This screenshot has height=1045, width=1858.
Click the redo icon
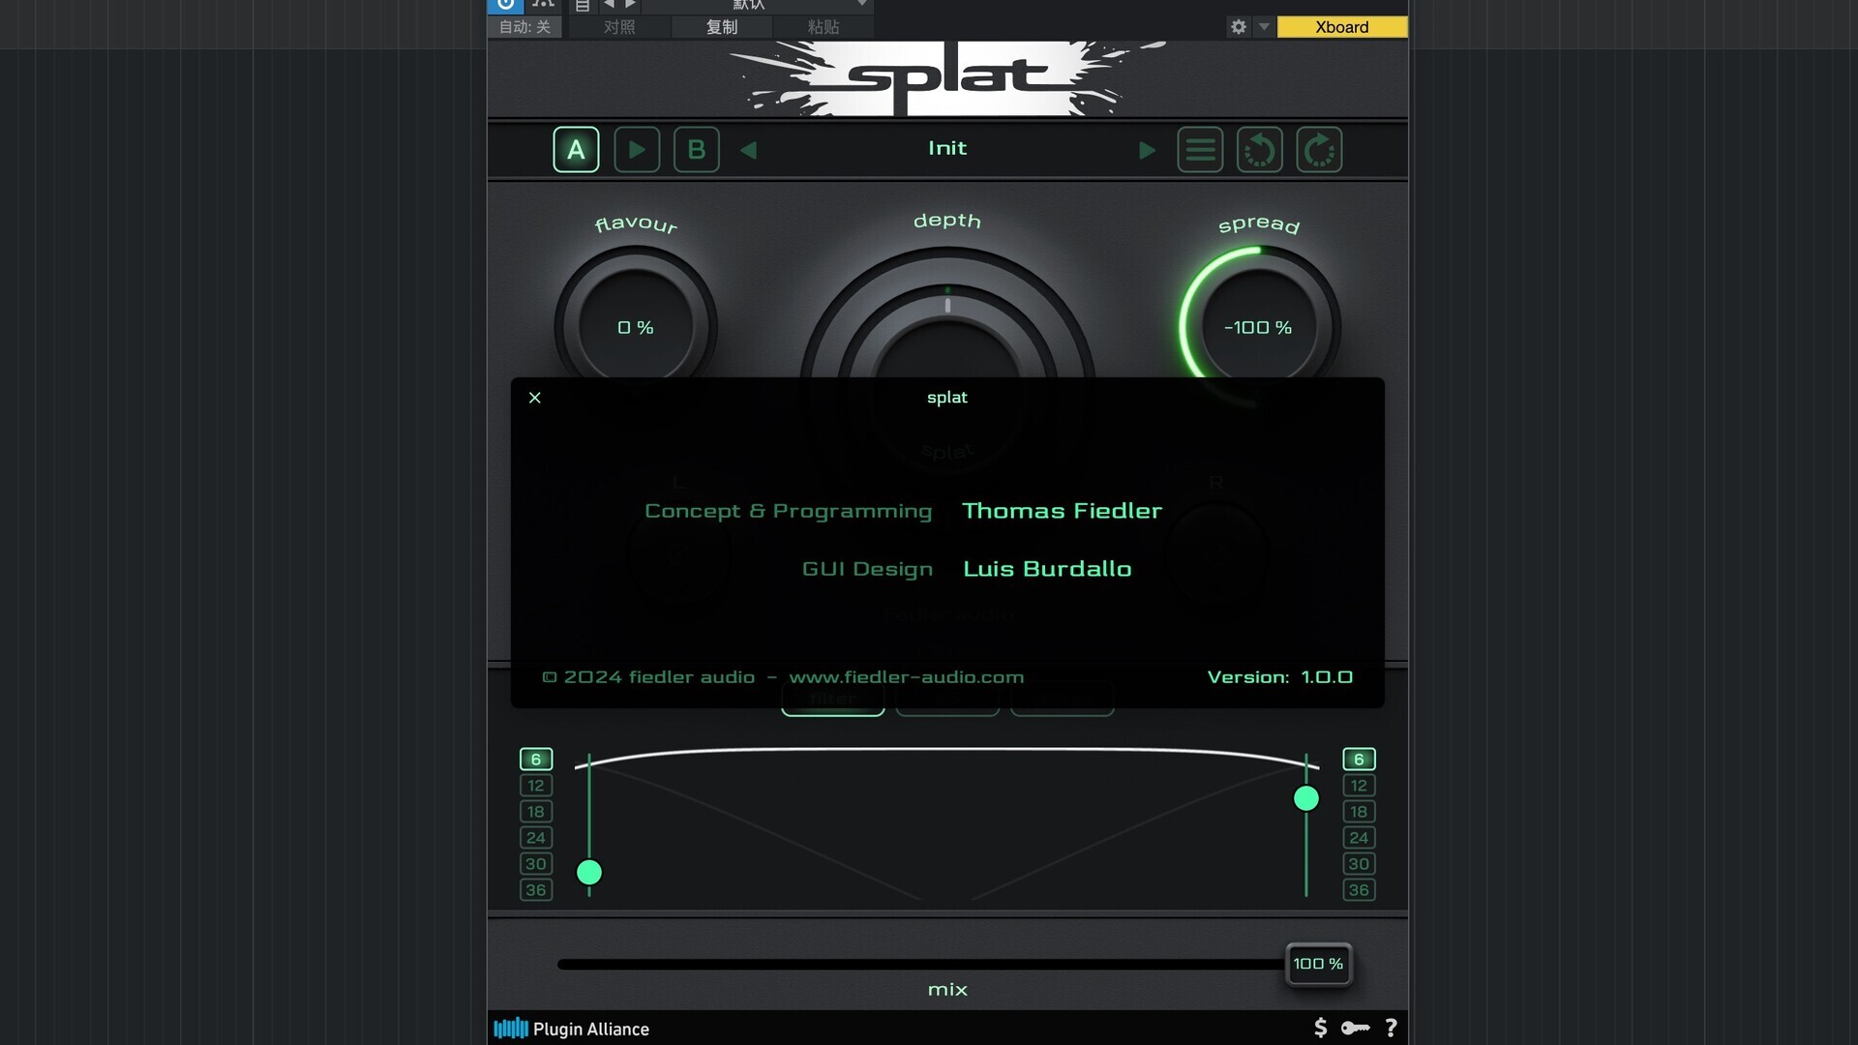(x=1319, y=150)
